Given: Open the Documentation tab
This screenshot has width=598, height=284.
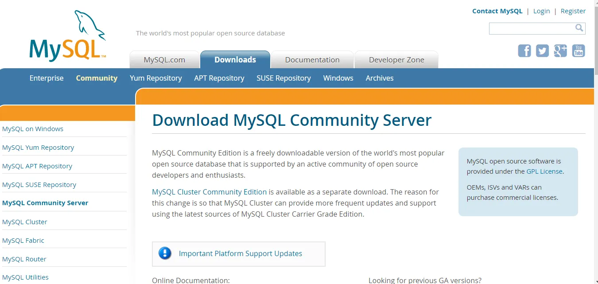Looking at the screenshot, I should (x=312, y=60).
